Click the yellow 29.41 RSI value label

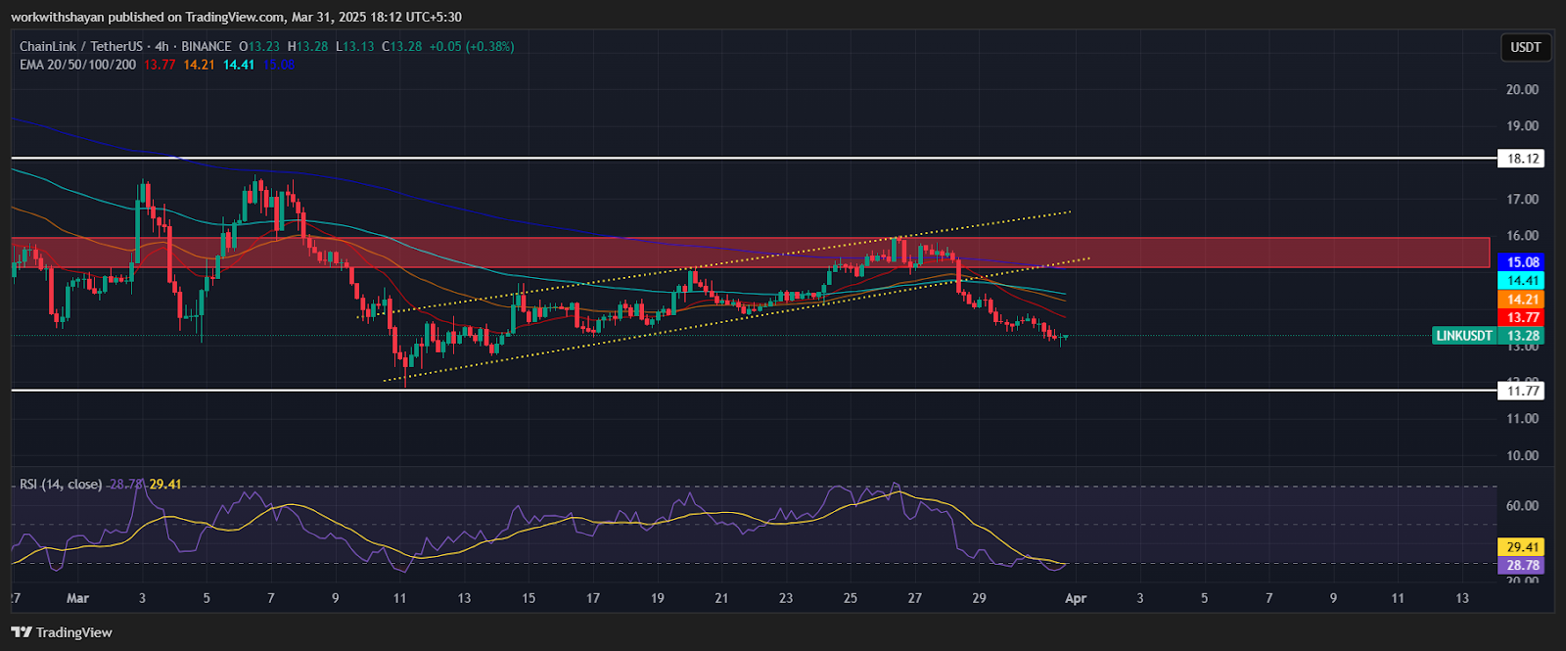(1522, 547)
